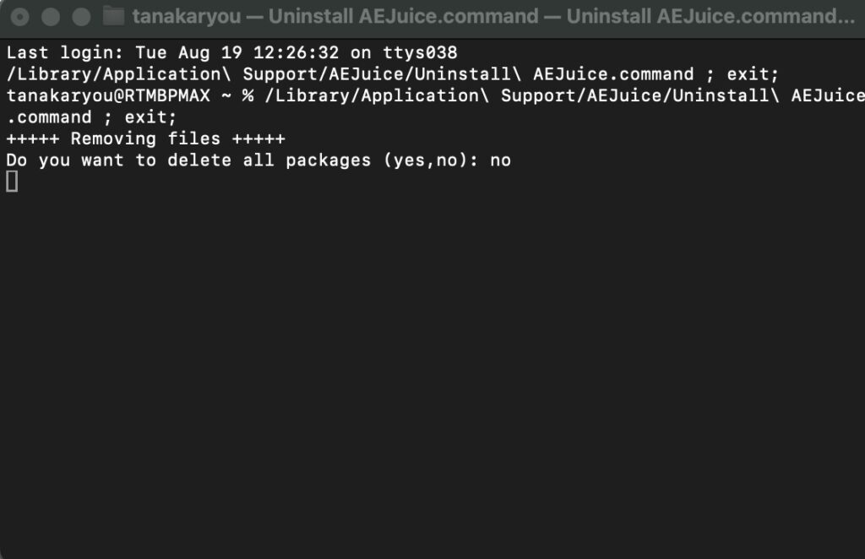
Task: Click the "%" shell prompt symbol
Action: tap(248, 96)
